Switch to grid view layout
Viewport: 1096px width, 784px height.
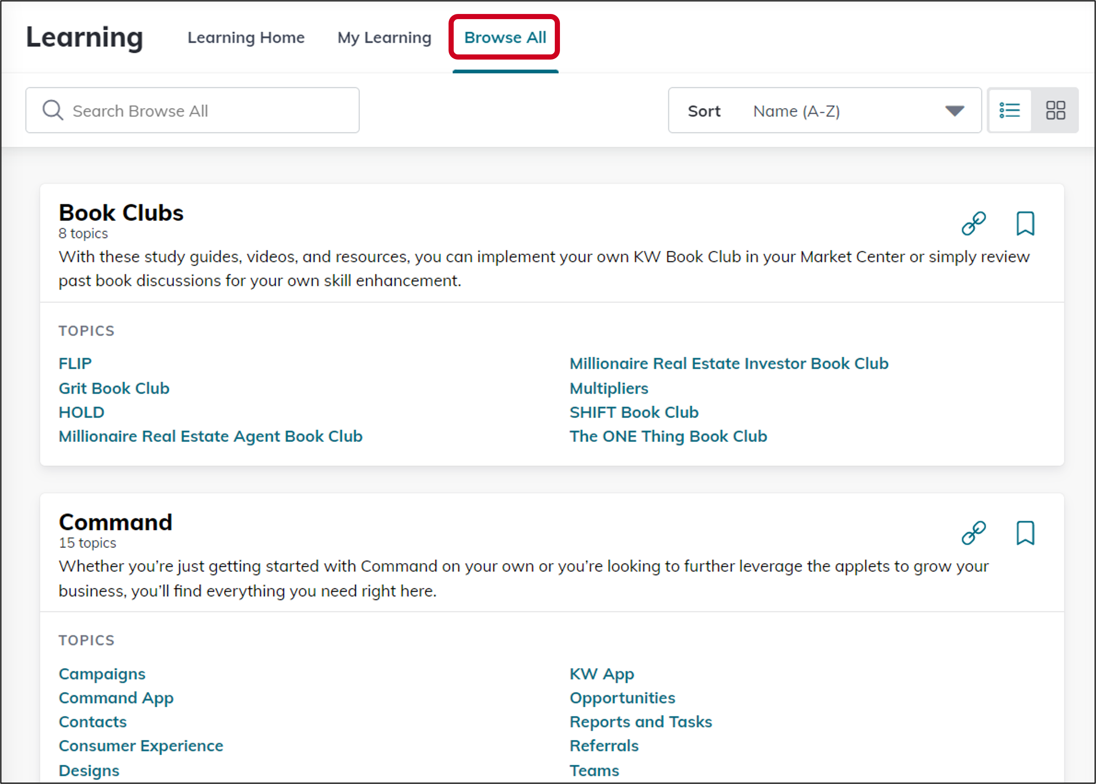(1056, 111)
